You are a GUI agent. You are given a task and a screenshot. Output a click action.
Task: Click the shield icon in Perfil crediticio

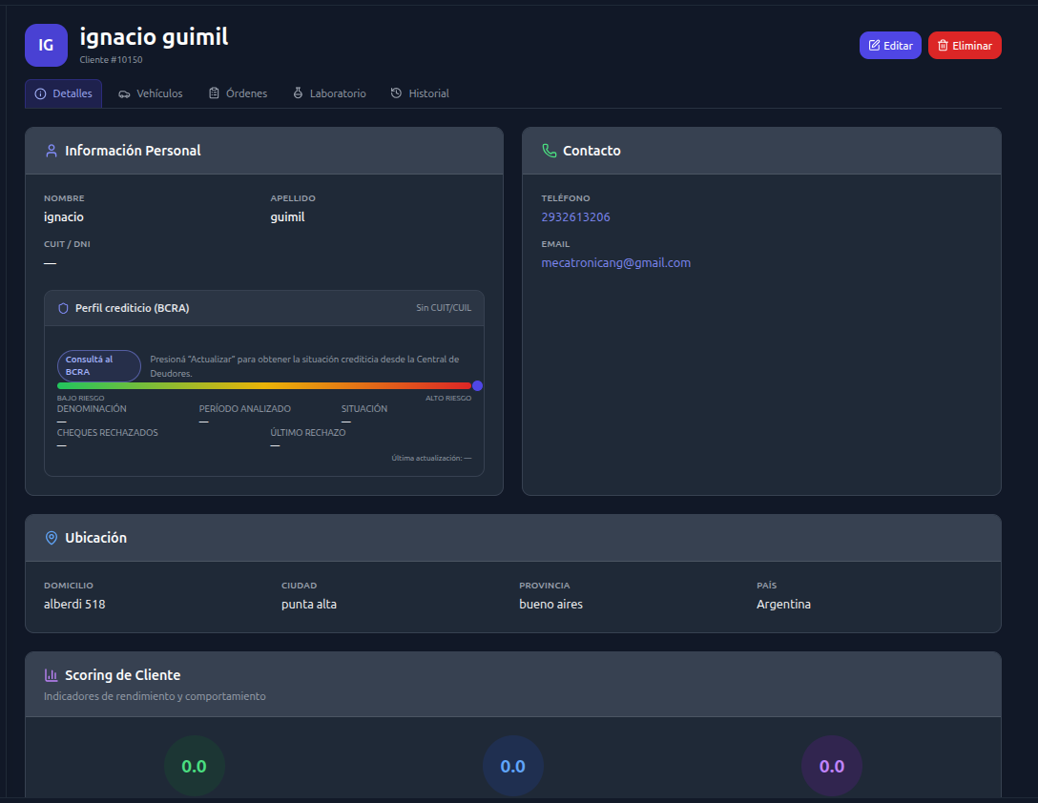tap(64, 308)
